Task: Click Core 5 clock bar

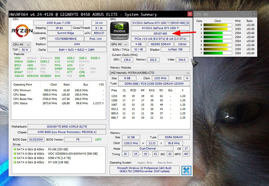Action: 218,45
